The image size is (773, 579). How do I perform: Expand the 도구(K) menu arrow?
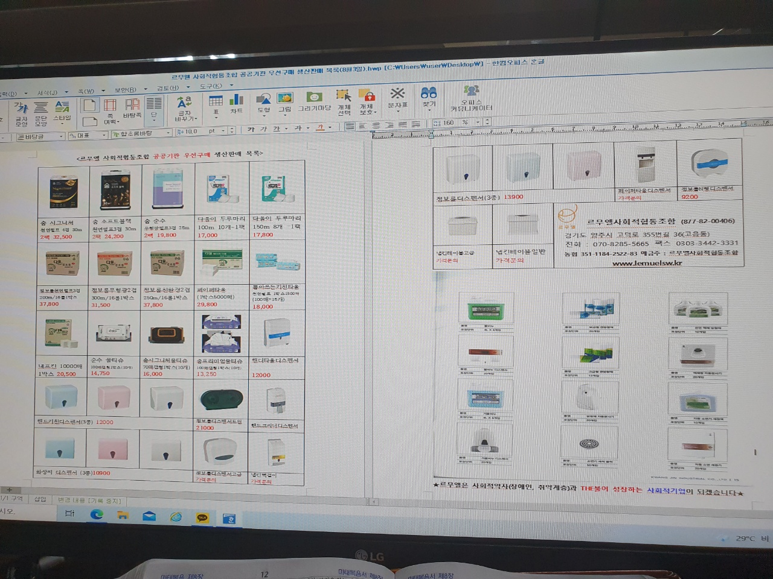[x=231, y=86]
